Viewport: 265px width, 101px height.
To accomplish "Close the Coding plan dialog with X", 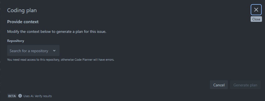I will pos(256,10).
